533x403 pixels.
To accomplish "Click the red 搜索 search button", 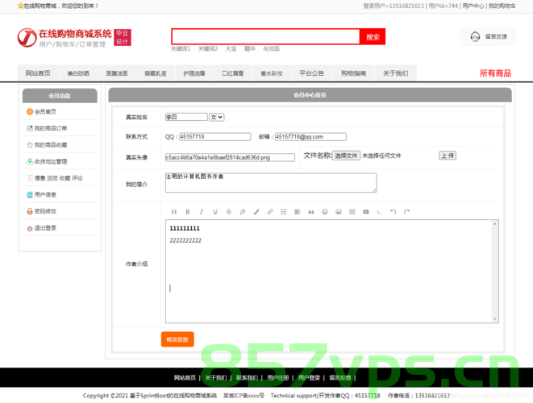I will pos(373,37).
